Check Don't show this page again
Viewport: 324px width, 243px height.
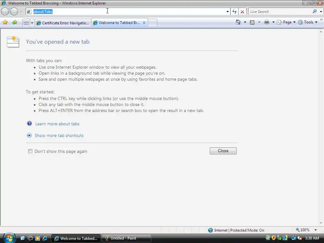[30, 151]
